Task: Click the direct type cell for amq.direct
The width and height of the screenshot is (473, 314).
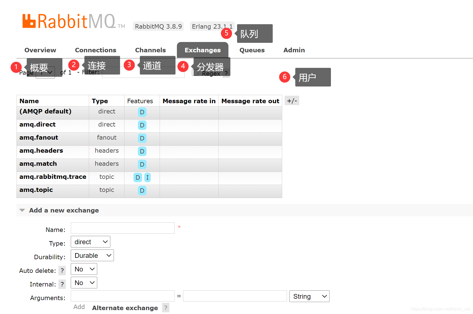Action: [x=107, y=124]
